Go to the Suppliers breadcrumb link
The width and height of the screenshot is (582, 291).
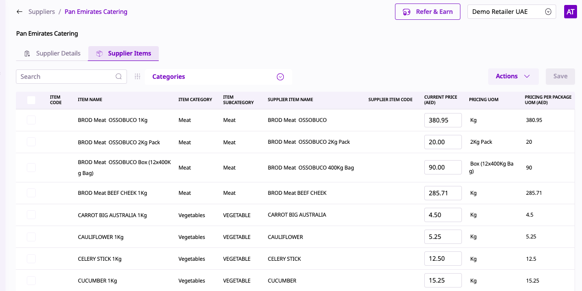click(x=42, y=12)
